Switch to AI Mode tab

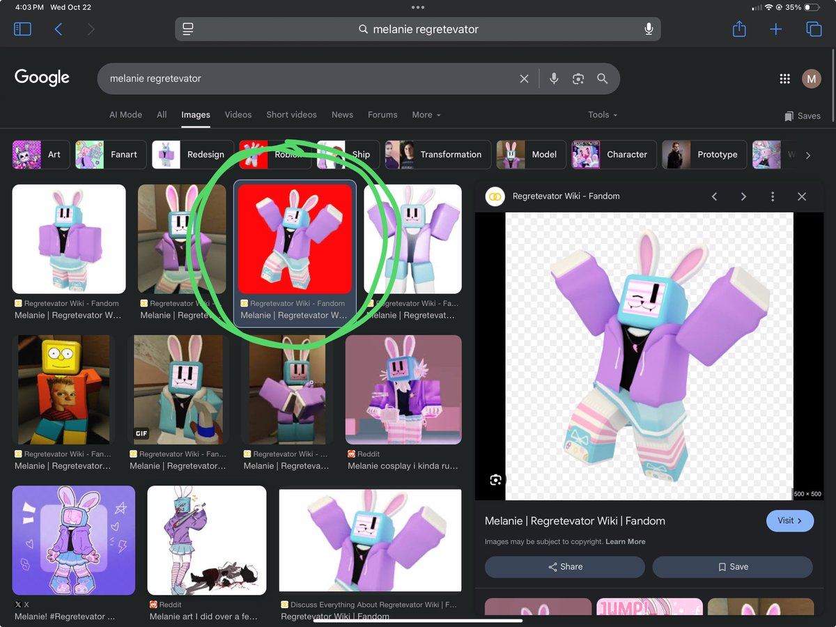tap(125, 115)
